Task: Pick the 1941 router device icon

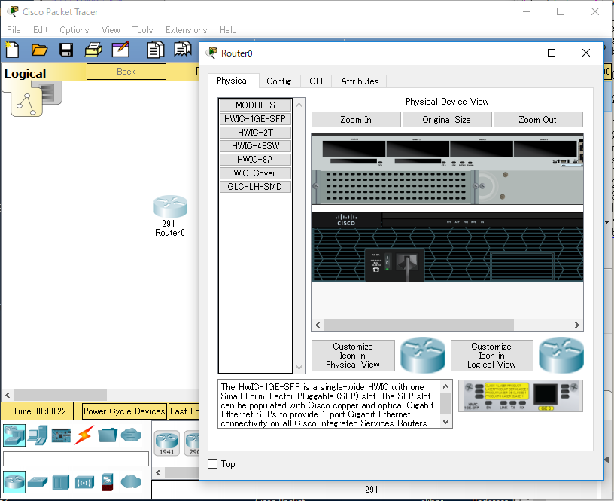Action: point(167,444)
